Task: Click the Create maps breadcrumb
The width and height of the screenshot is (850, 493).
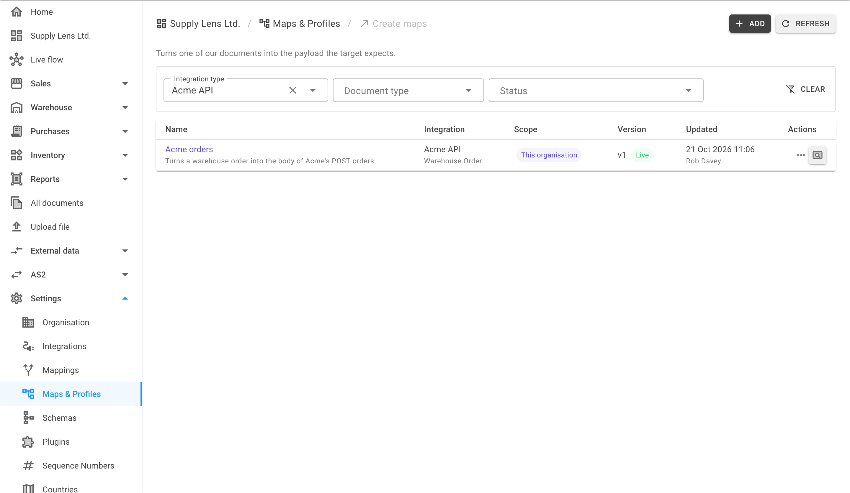Action: [x=393, y=24]
